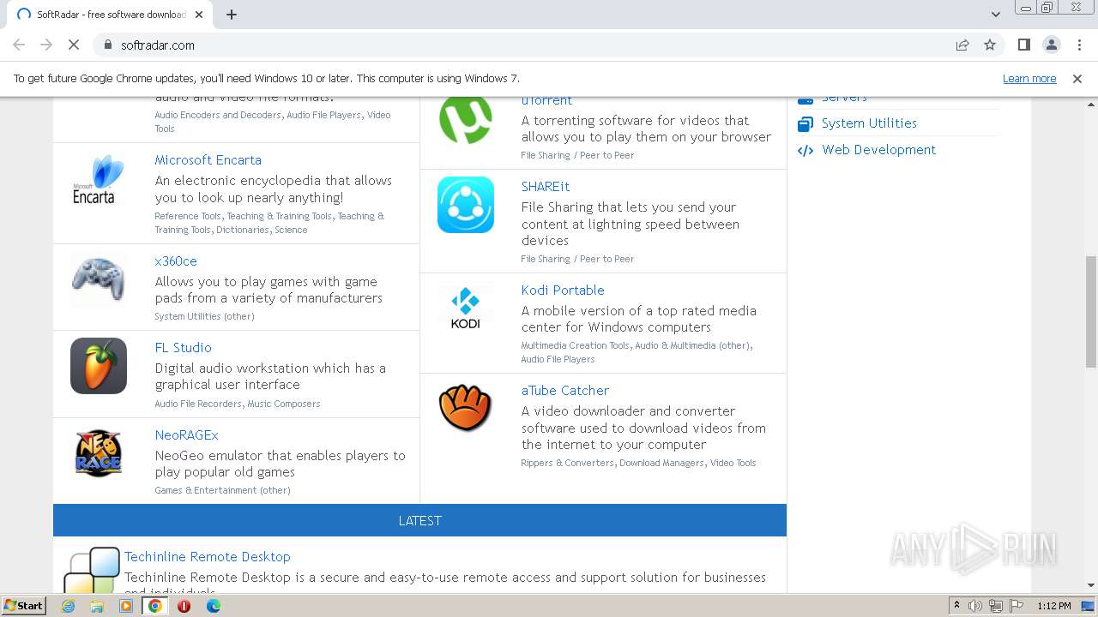Image resolution: width=1098 pixels, height=617 pixels.
Task: Dismiss the Chrome update notification bar
Action: pyautogui.click(x=1077, y=78)
